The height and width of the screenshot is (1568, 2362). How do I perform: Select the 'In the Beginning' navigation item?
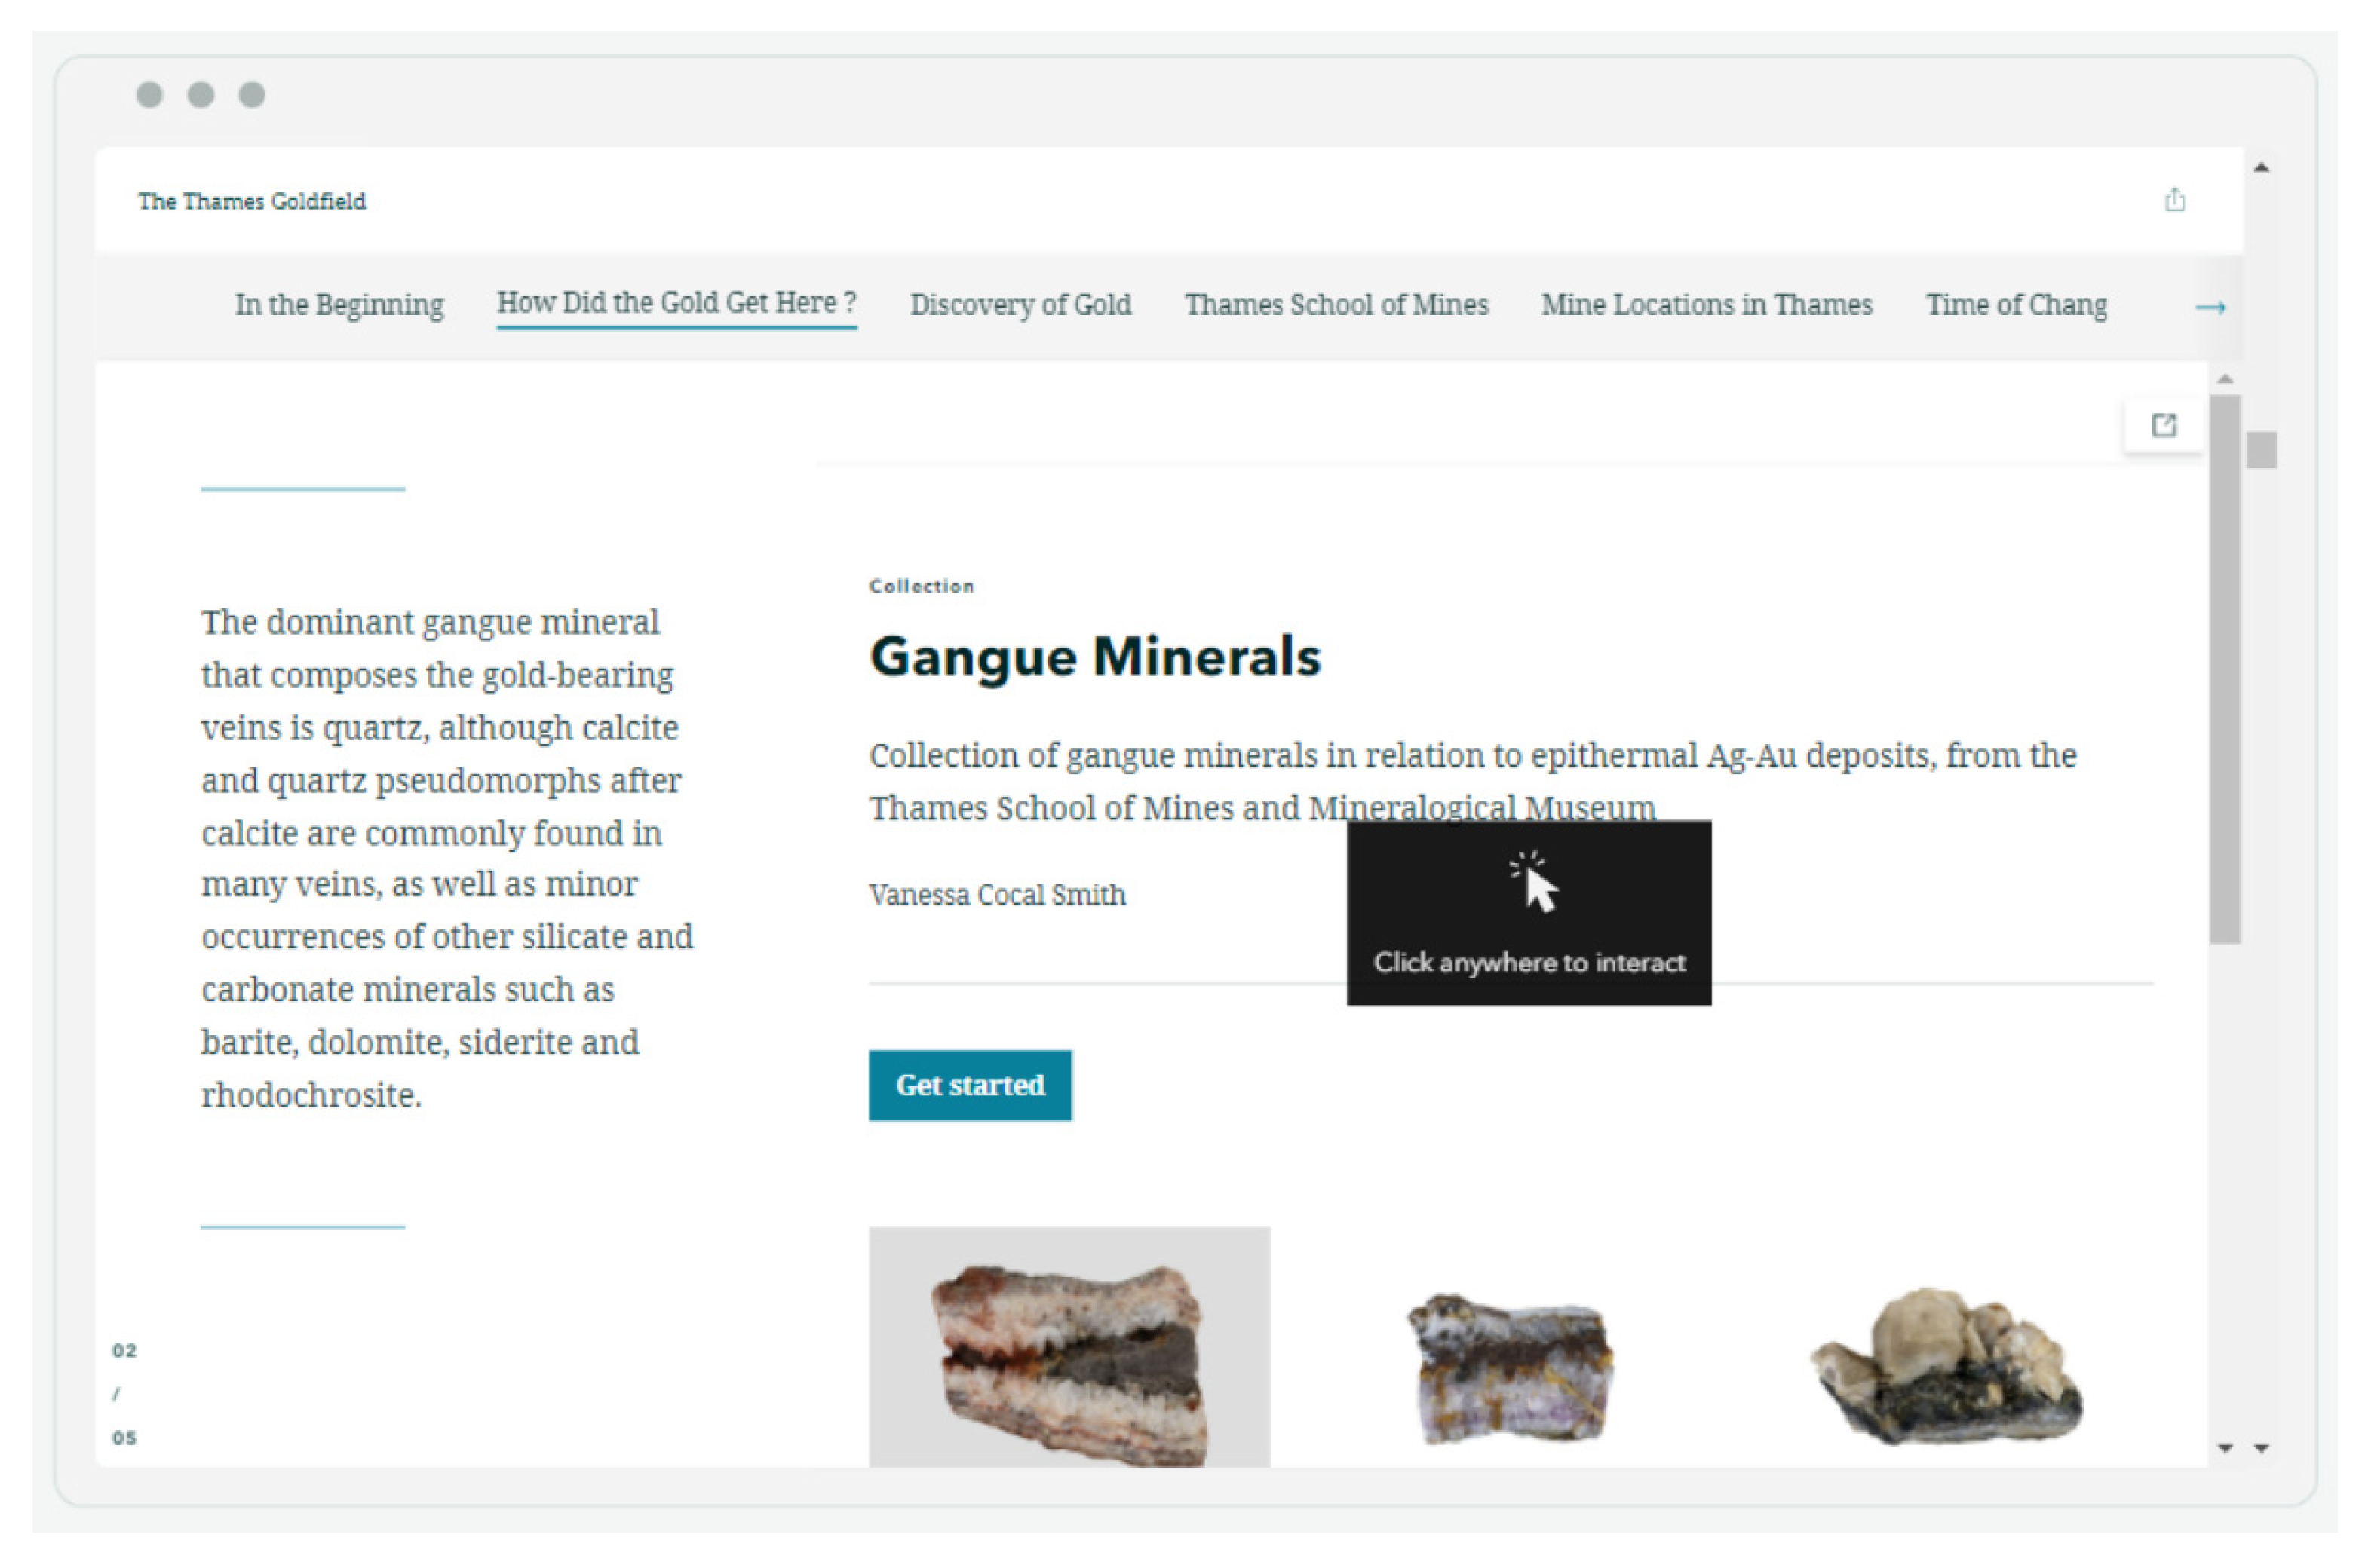[x=339, y=305]
